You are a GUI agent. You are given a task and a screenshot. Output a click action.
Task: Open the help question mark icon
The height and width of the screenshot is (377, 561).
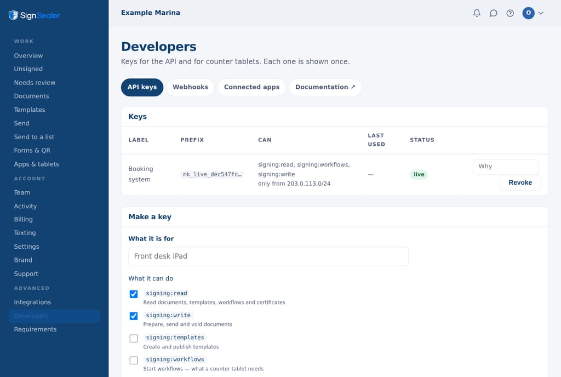(x=510, y=13)
